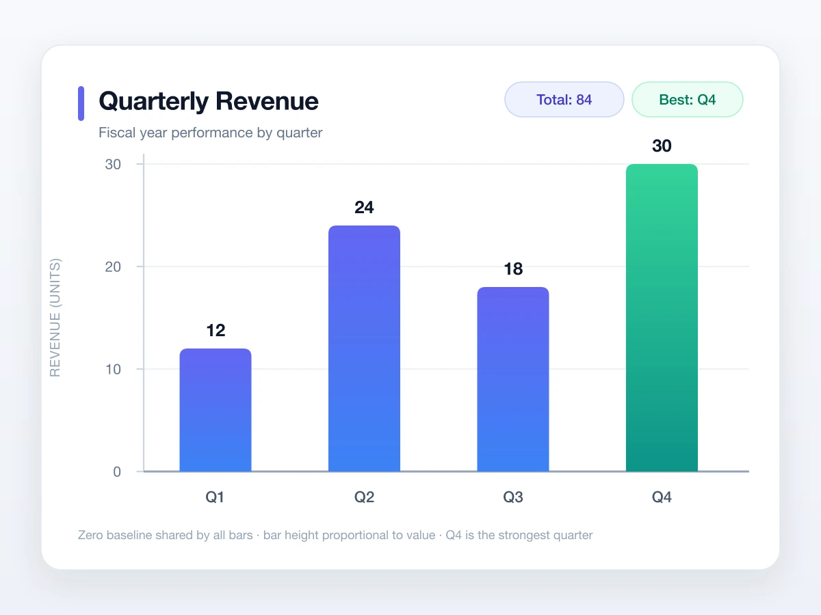Click the Q1 x-axis label
This screenshot has height=615, width=821.
point(216,497)
